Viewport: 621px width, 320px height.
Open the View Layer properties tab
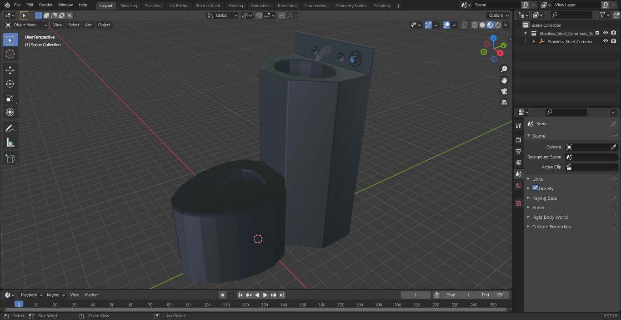(x=518, y=162)
